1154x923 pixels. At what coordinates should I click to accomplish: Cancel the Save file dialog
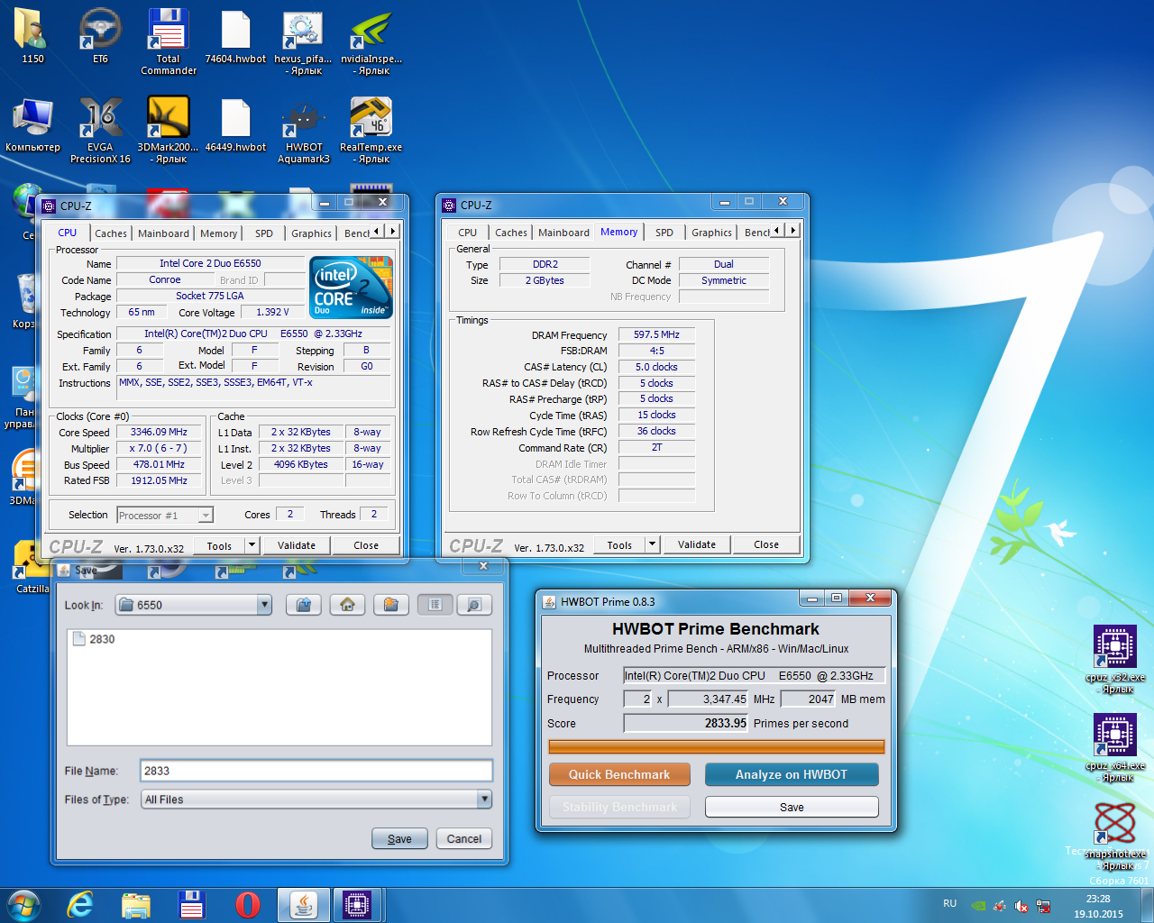(x=464, y=838)
